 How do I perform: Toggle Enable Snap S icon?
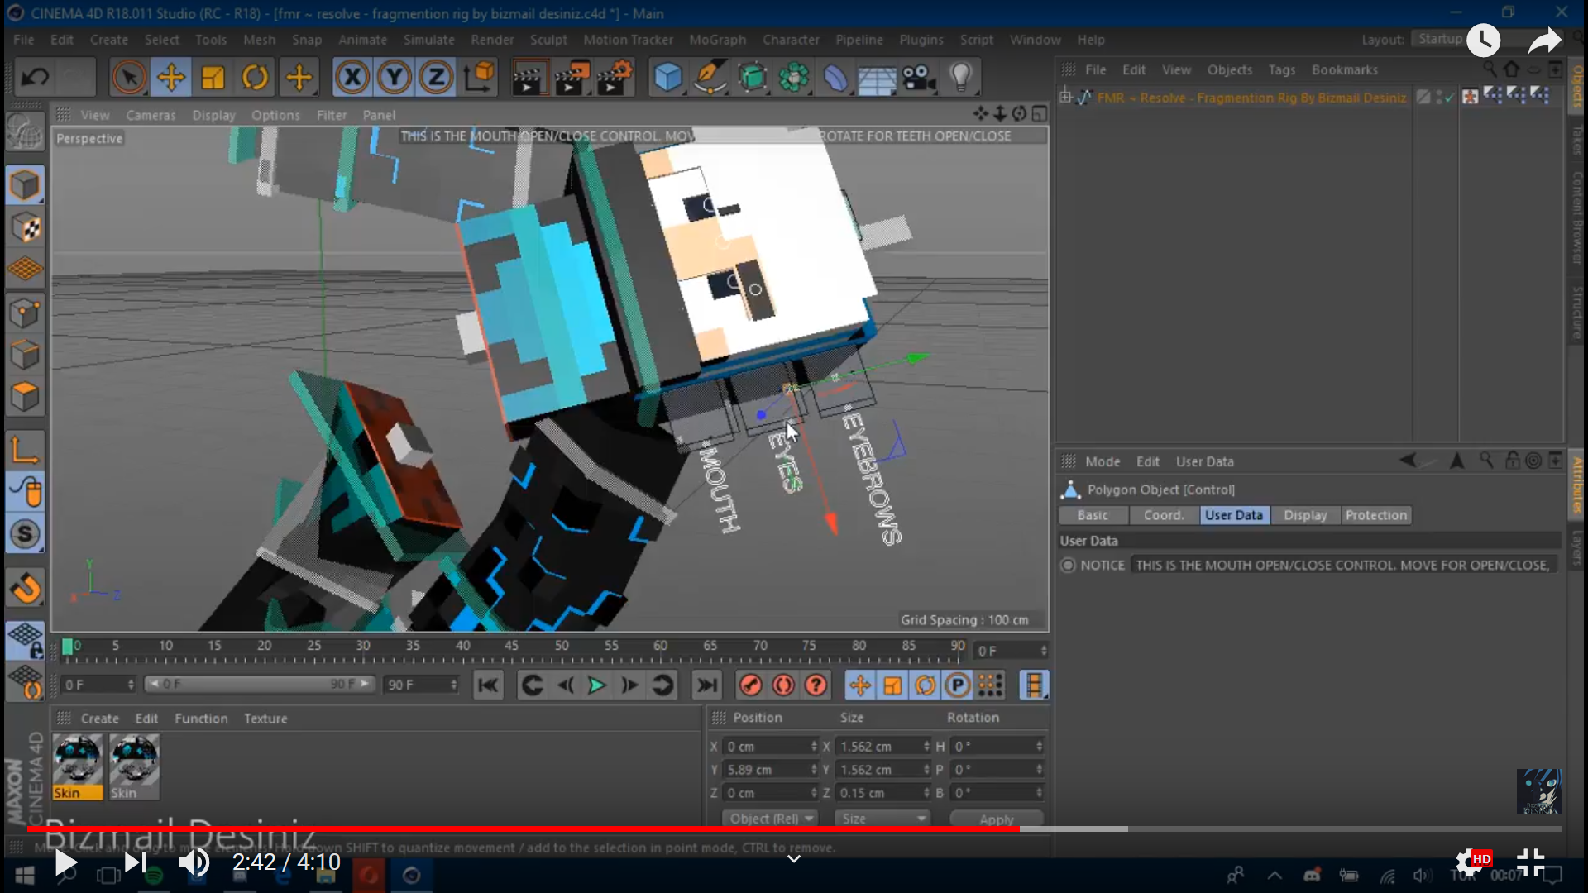pyautogui.click(x=25, y=534)
